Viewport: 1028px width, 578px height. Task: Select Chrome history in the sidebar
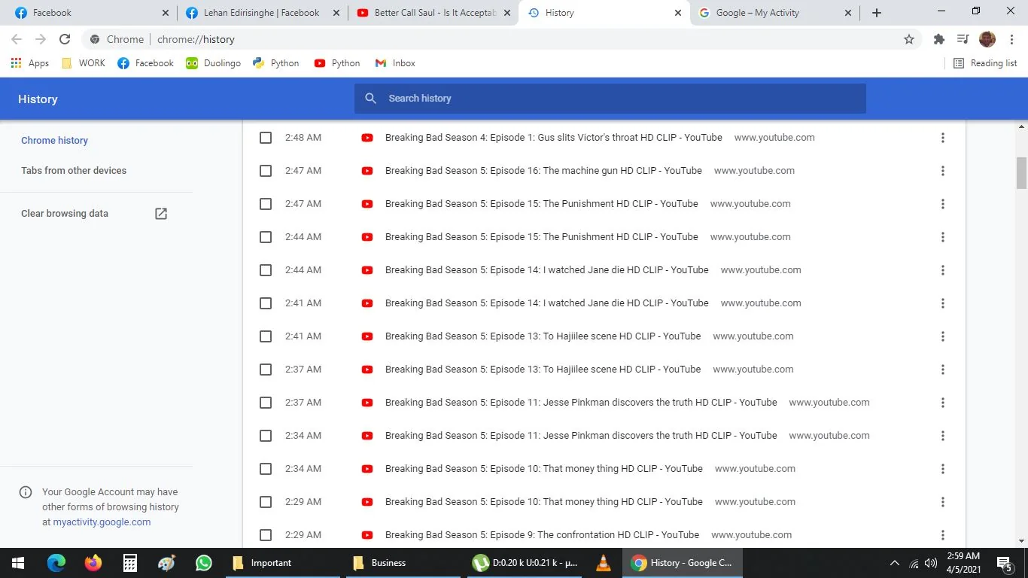(x=54, y=141)
